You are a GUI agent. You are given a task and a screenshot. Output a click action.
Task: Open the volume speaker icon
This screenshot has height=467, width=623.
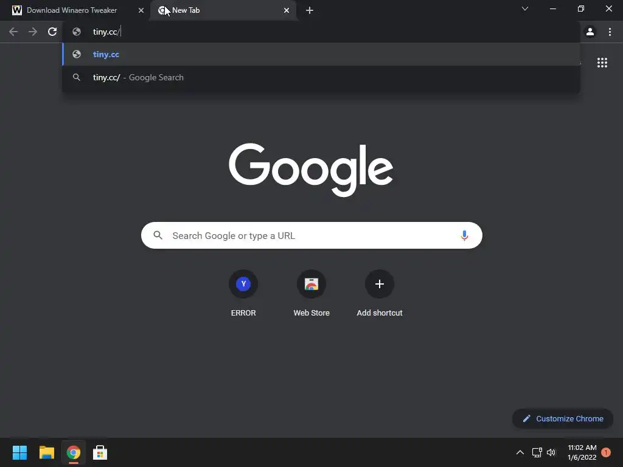click(x=551, y=452)
